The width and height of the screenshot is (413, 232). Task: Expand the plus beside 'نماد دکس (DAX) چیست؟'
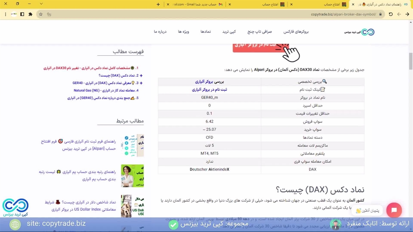(141, 75)
